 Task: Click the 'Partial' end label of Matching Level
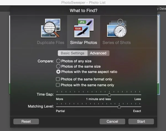(x=60, y=111)
